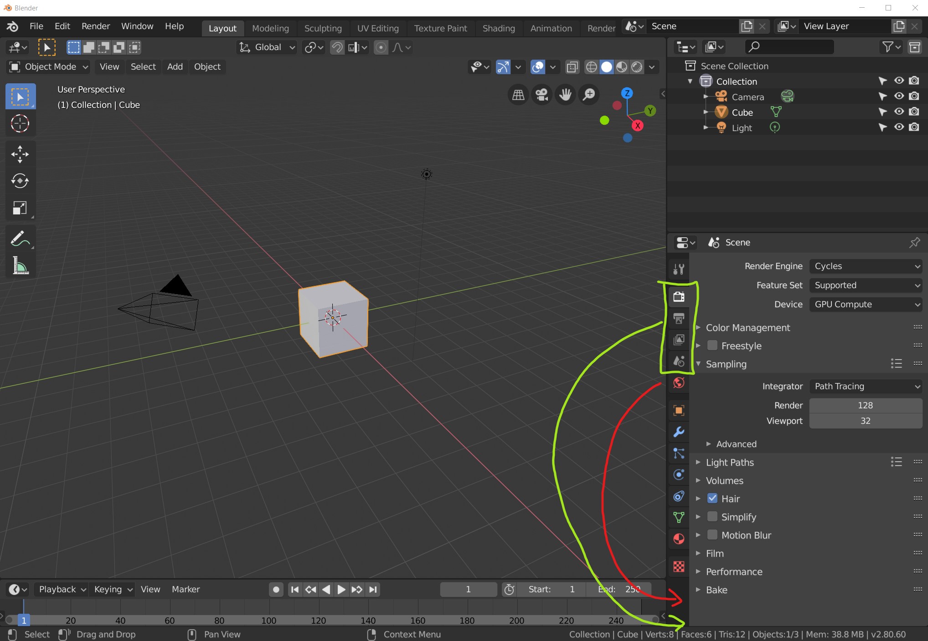Open the Keying popover in timeline
928x641 pixels.
(x=112, y=590)
